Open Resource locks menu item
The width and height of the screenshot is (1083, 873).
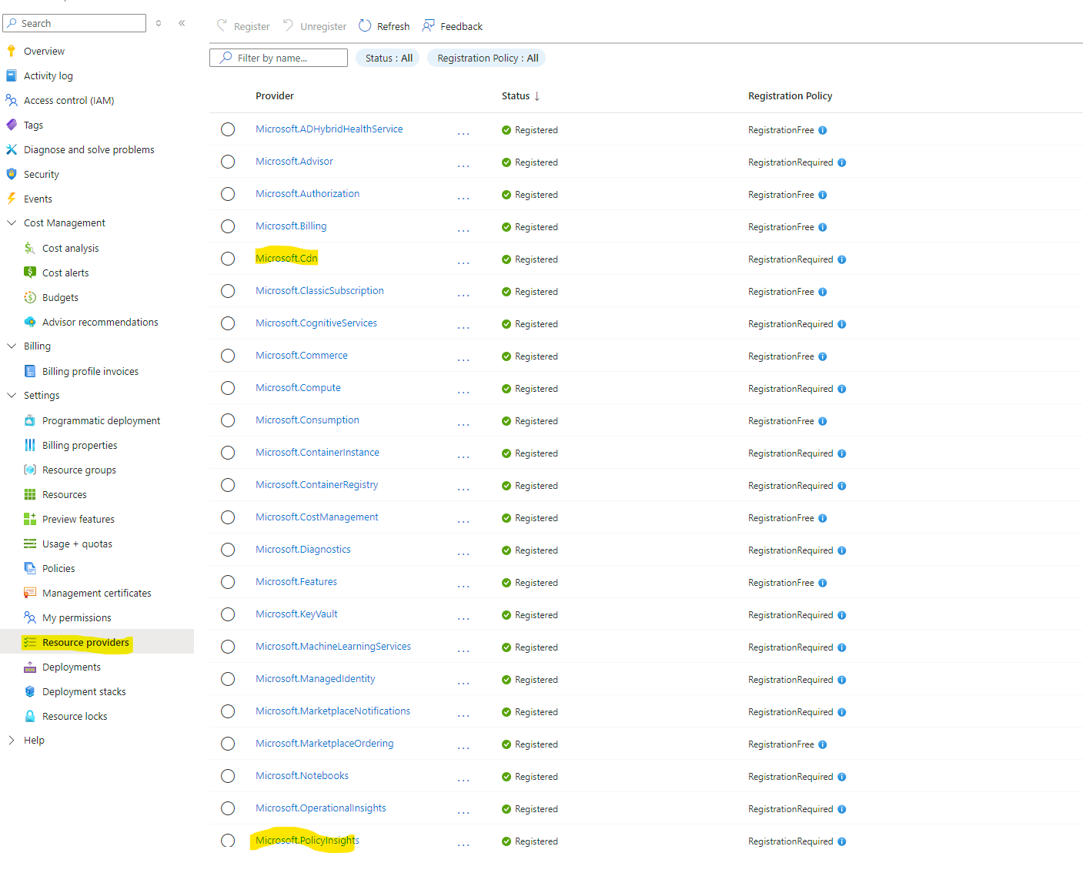tap(75, 716)
